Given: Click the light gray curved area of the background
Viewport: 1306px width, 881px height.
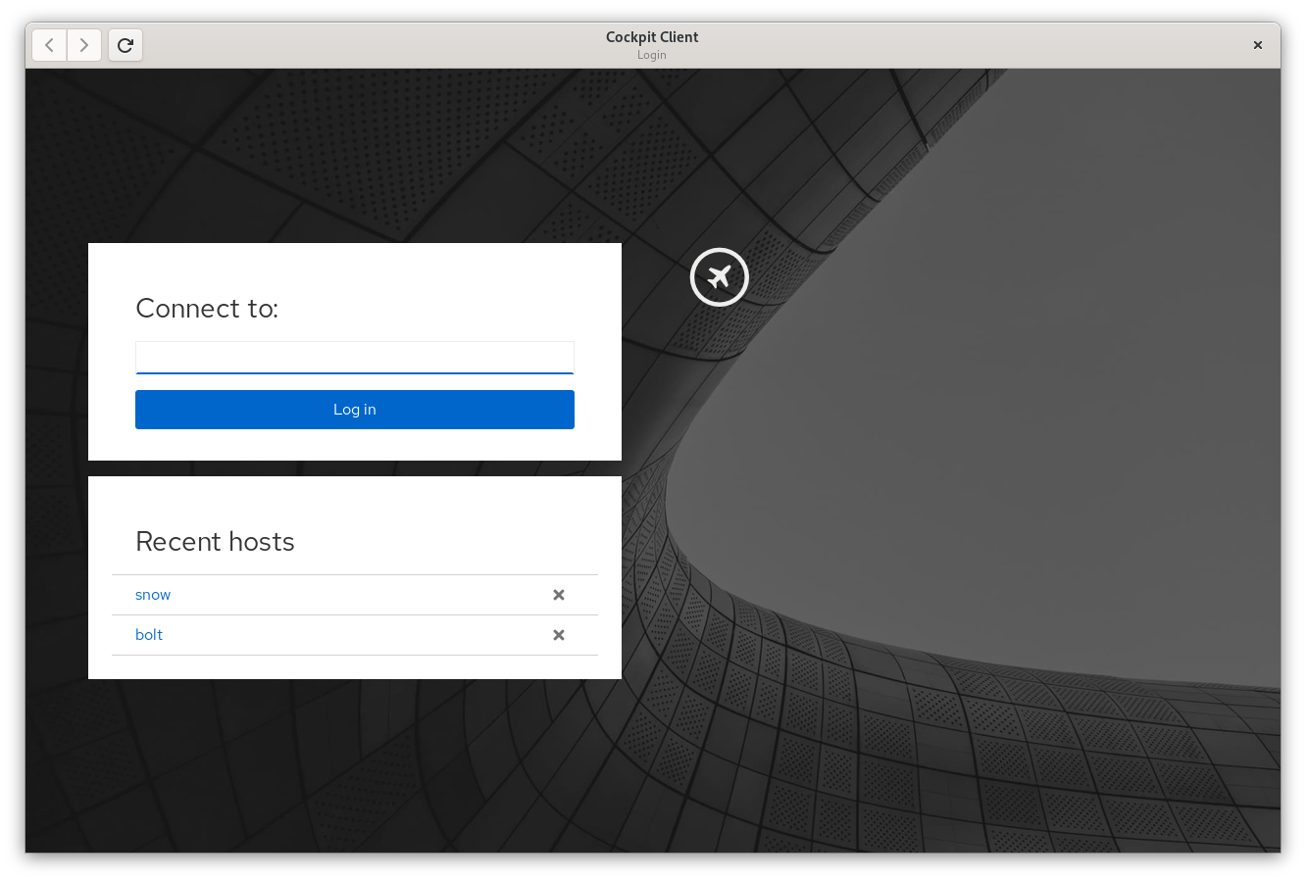Looking at the screenshot, I should tap(980, 441).
